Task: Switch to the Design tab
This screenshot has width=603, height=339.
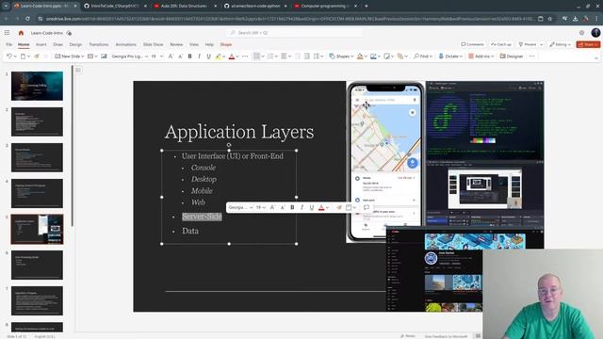Action: point(75,44)
